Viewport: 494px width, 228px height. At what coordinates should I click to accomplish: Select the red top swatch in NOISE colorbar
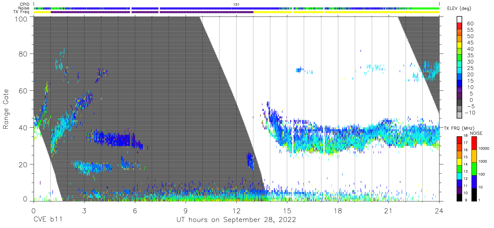point(473,143)
